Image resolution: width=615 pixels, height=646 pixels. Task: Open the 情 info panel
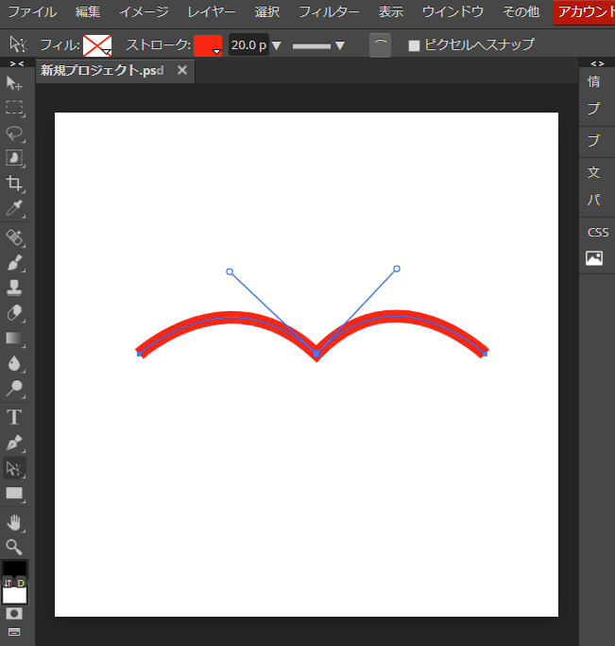click(x=593, y=81)
